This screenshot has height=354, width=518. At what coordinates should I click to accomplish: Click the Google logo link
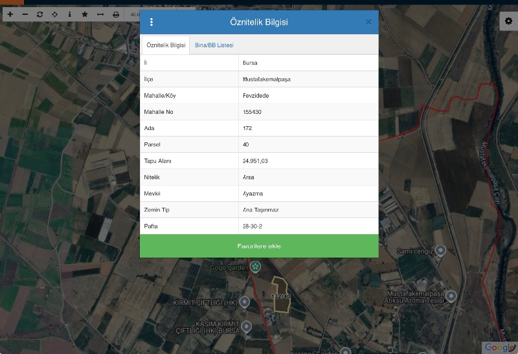[499, 347]
